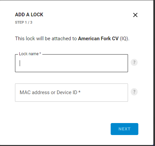Select the bold American Fork CV text

point(98,39)
